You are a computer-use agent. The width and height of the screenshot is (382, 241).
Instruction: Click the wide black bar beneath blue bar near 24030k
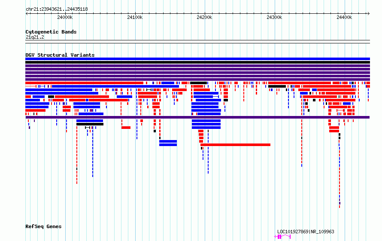click(x=90, y=124)
